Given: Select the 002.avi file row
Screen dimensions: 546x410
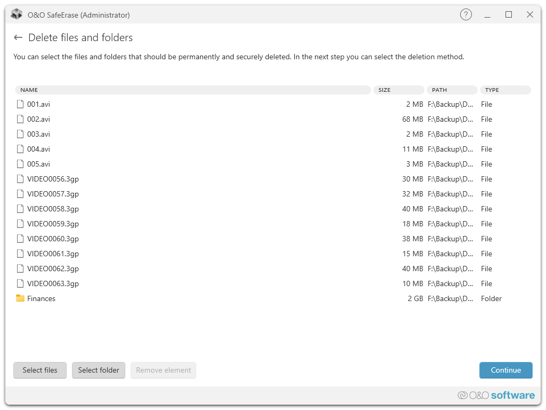Looking at the screenshot, I should point(38,119).
